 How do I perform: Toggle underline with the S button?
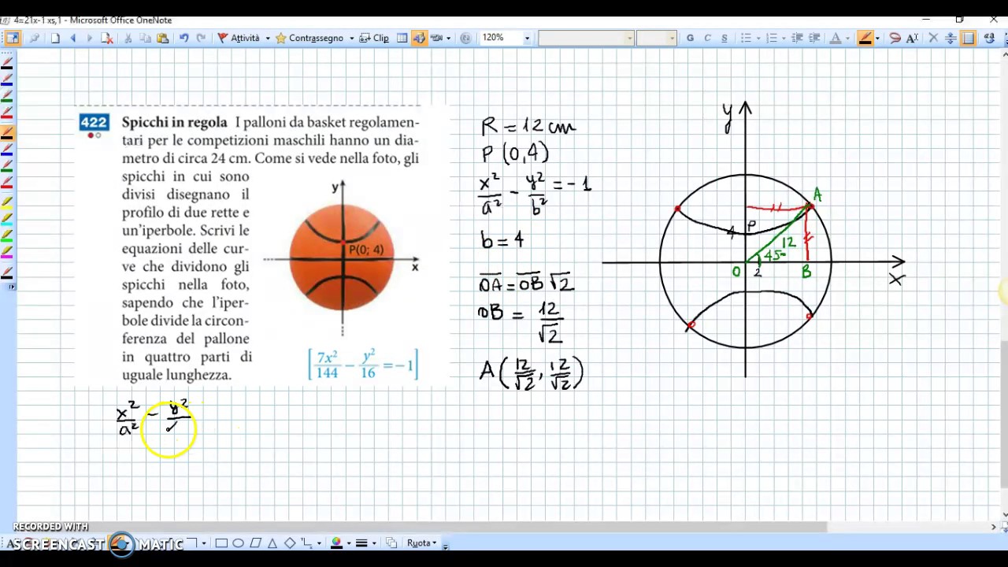[724, 38]
